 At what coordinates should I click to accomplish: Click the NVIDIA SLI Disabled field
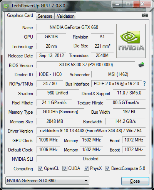91,159
